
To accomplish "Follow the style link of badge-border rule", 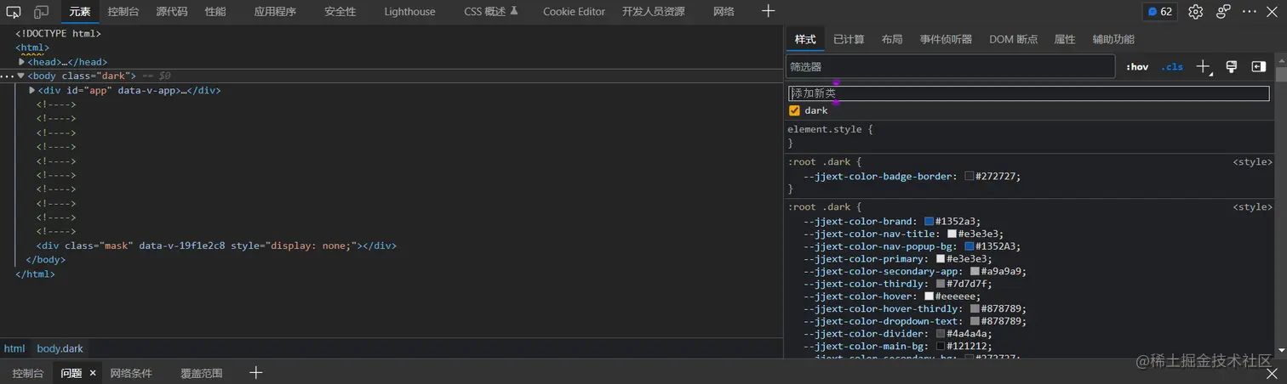I will pyautogui.click(x=1253, y=161).
